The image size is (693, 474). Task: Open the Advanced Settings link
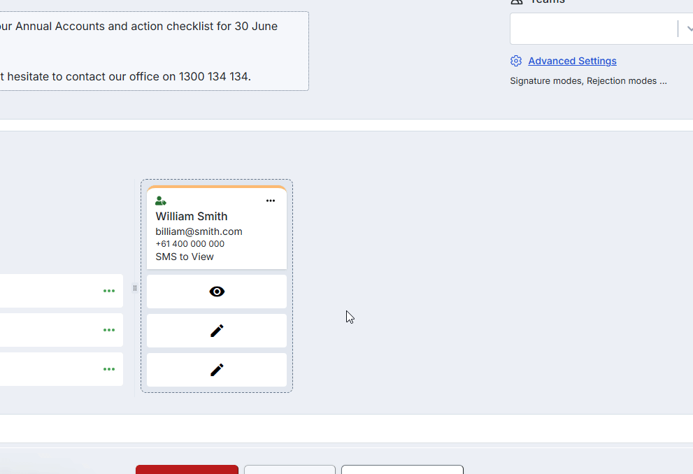[x=572, y=61]
